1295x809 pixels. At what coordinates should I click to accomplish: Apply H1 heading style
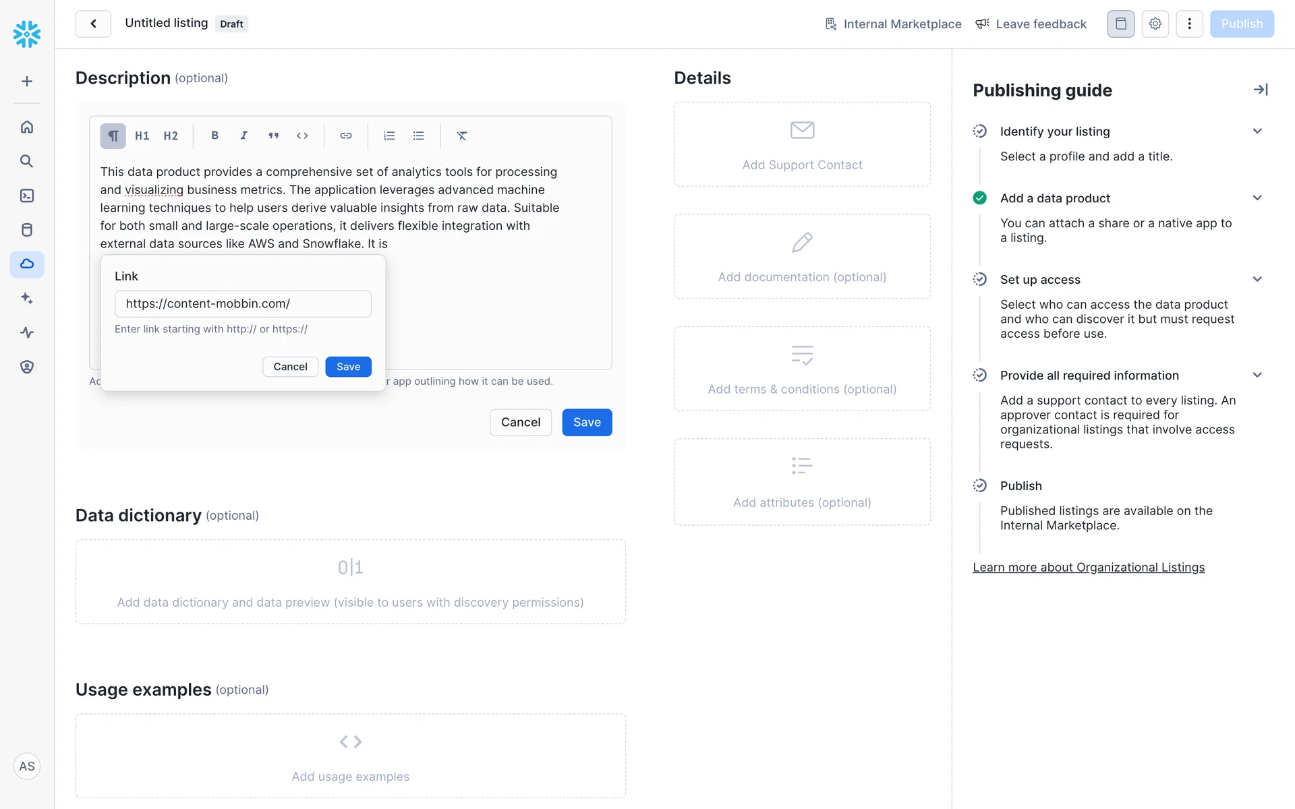[142, 136]
